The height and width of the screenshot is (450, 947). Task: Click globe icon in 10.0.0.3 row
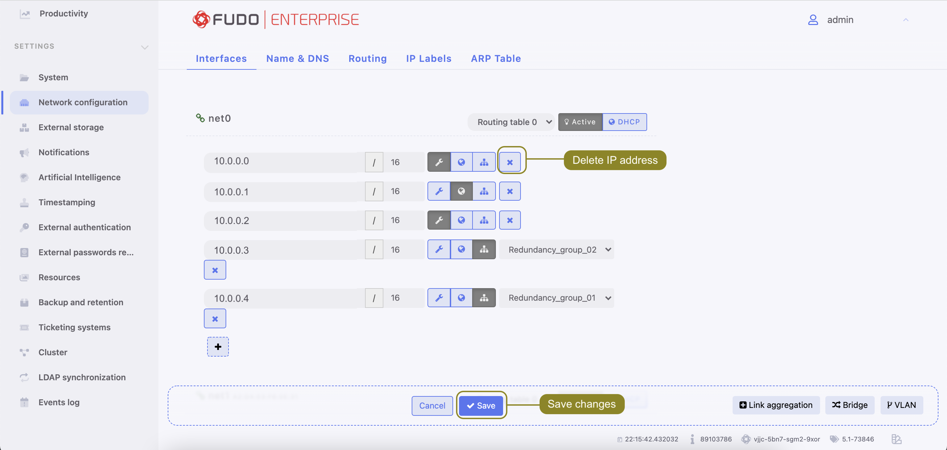461,250
